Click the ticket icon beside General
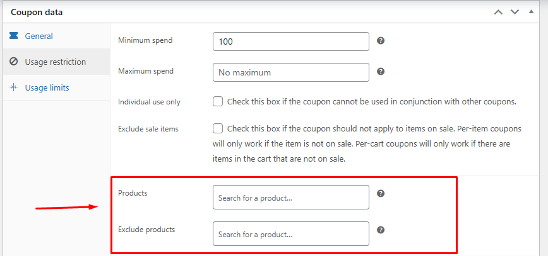Image resolution: width=548 pixels, height=256 pixels. (x=14, y=36)
